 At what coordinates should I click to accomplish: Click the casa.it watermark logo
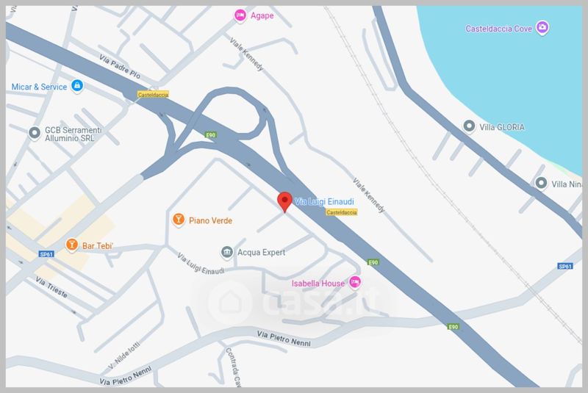click(293, 300)
